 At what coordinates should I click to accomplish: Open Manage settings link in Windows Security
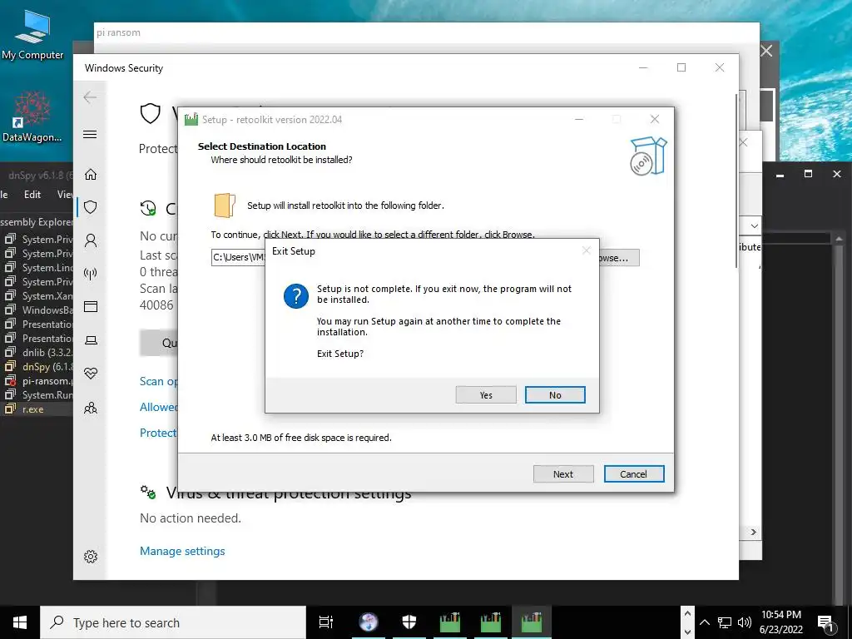click(182, 551)
